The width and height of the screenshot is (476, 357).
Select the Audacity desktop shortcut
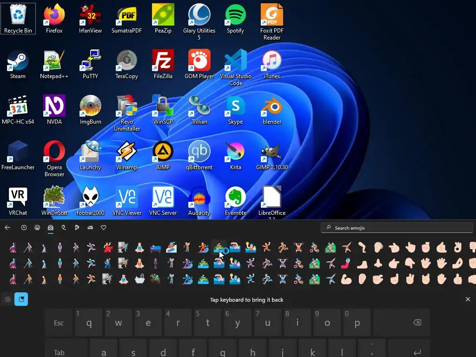tap(199, 201)
